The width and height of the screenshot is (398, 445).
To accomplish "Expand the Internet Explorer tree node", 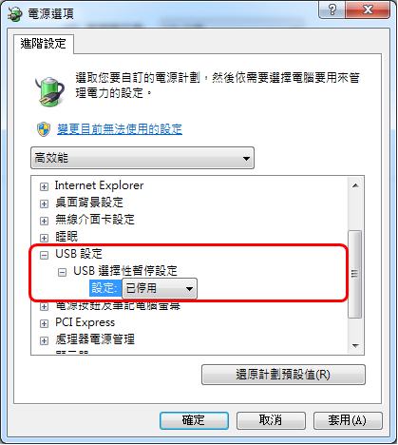I will (x=44, y=186).
